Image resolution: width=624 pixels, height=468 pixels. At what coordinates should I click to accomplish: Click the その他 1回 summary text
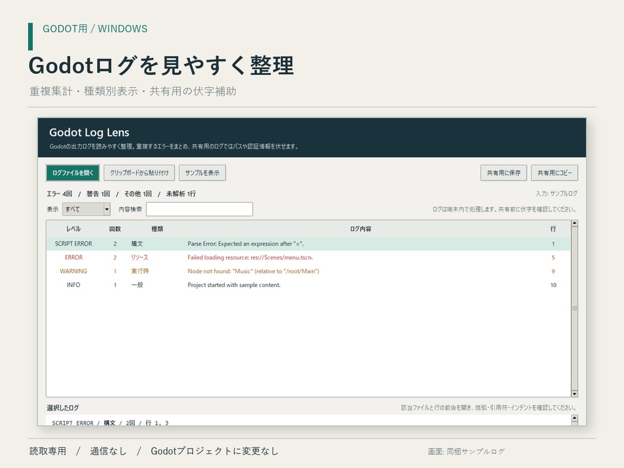coord(138,194)
